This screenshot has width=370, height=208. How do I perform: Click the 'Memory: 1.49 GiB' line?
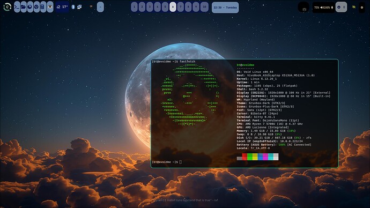(x=266, y=131)
